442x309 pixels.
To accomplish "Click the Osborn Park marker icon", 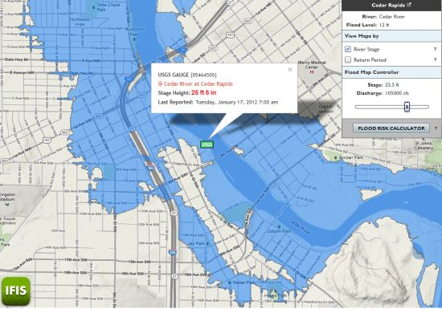I will [279, 226].
